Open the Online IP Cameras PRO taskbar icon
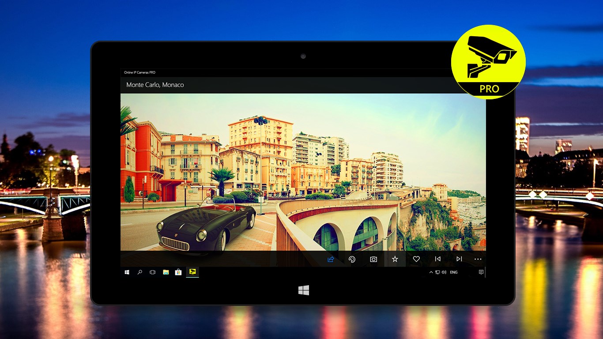 point(192,272)
